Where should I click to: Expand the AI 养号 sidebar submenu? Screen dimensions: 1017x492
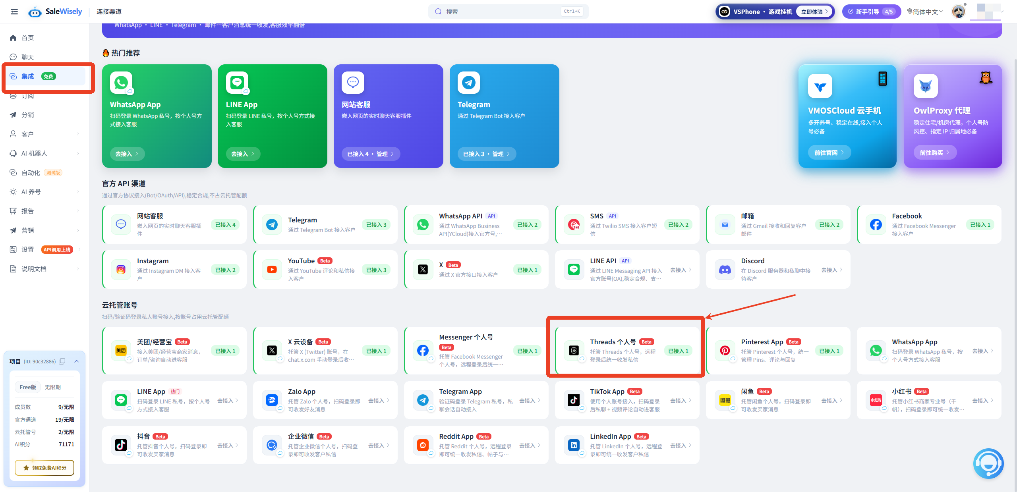[78, 192]
